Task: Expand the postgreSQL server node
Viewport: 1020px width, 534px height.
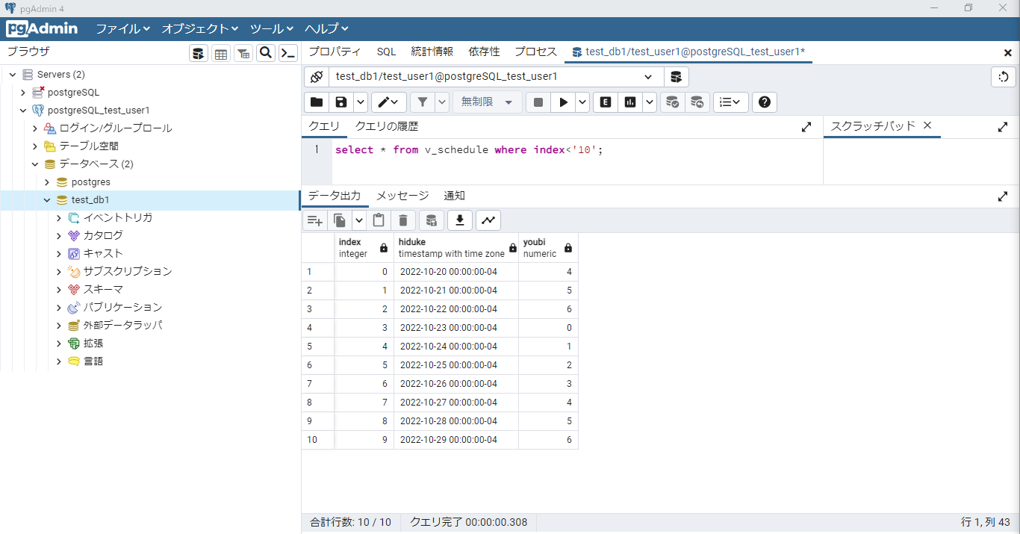Action: [23, 93]
